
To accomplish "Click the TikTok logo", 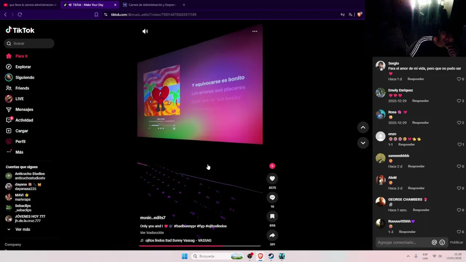I will [20, 30].
